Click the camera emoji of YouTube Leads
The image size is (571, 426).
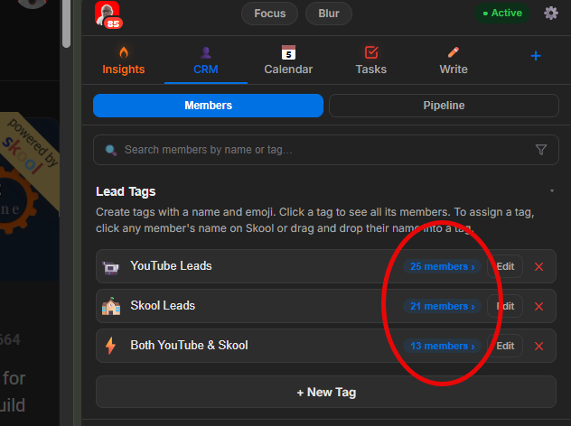[111, 267]
